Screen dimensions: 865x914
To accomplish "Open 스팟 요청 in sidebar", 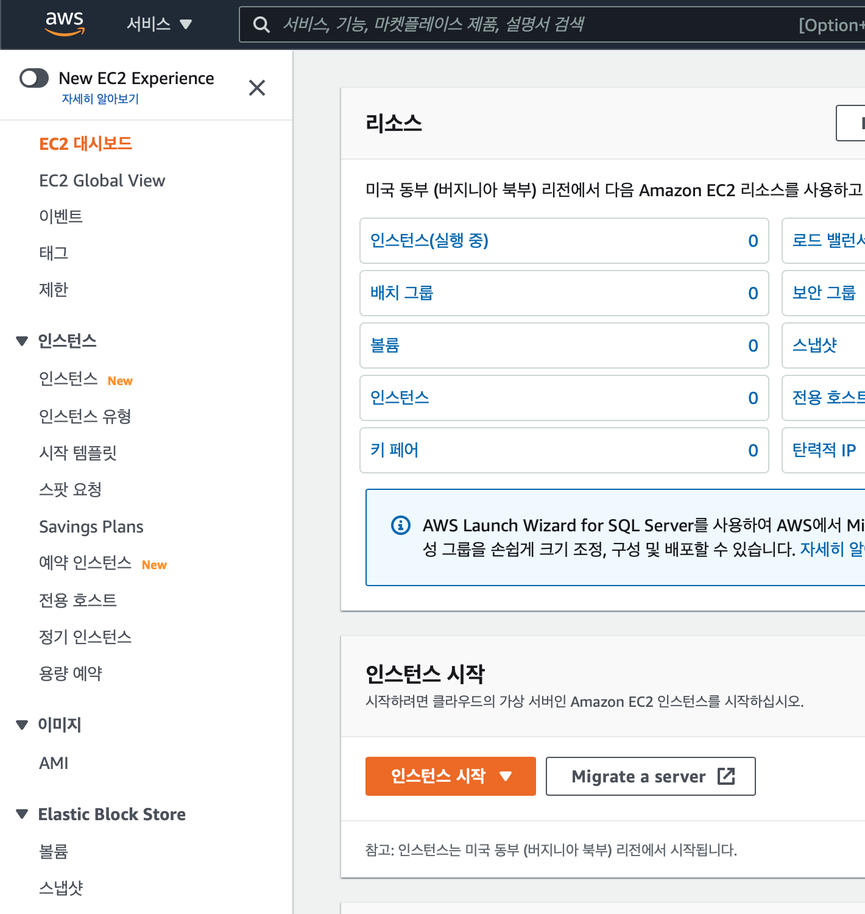I will [71, 489].
